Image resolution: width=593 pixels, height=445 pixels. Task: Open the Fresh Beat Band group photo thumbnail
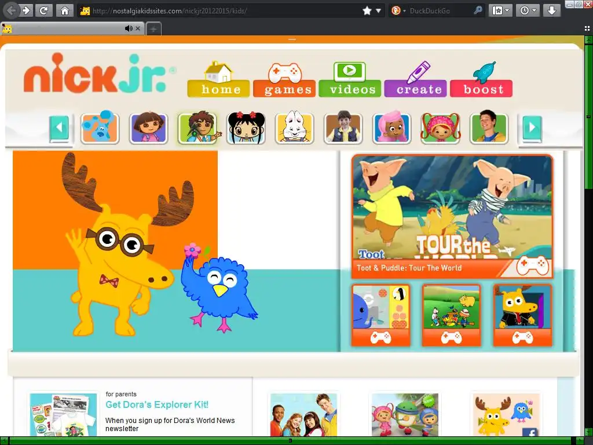[x=303, y=415]
